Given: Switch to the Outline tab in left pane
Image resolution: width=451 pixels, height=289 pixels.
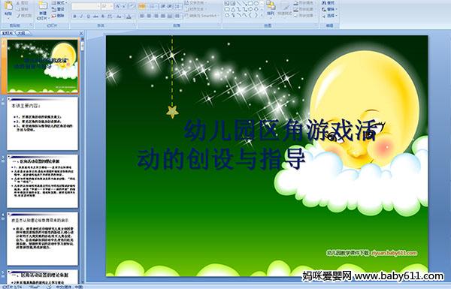Looking at the screenshot, I should pos(21,33).
